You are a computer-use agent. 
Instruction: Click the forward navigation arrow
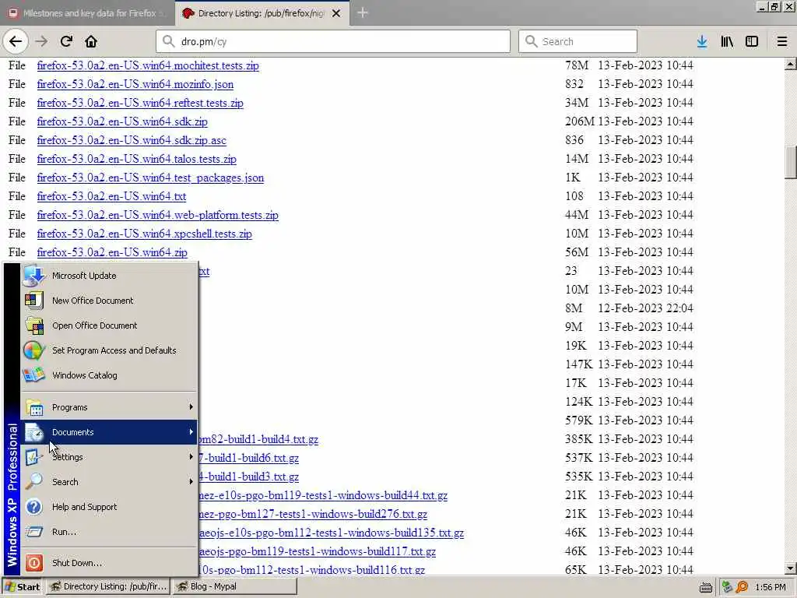42,41
